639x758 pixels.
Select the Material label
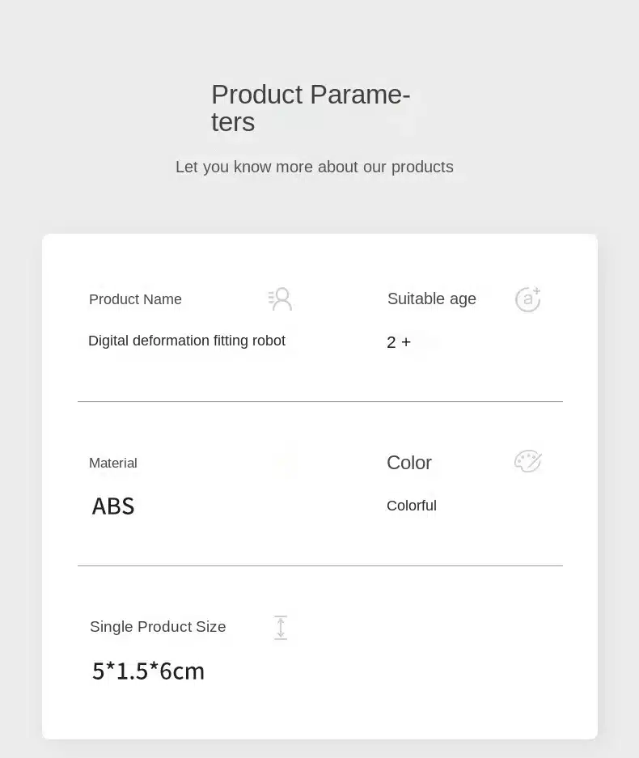coord(113,463)
